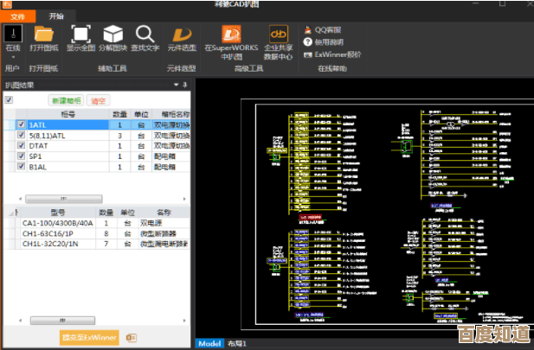Expand the 在线 user dropdown

(x=12, y=54)
